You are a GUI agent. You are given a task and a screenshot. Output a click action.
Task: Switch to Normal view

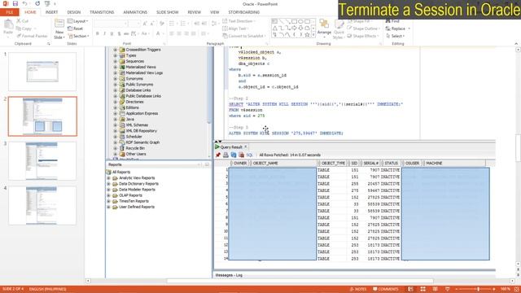pyautogui.click(x=410, y=289)
